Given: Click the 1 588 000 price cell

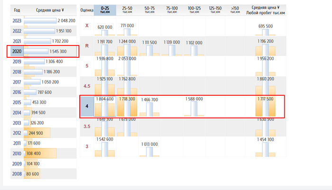Looking at the screenshot, I should (194, 107).
